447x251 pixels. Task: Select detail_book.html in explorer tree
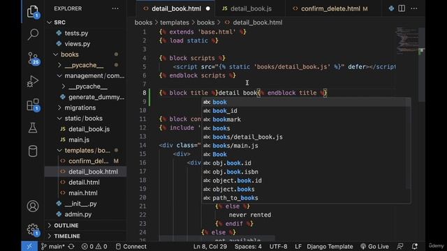[x=85, y=172]
